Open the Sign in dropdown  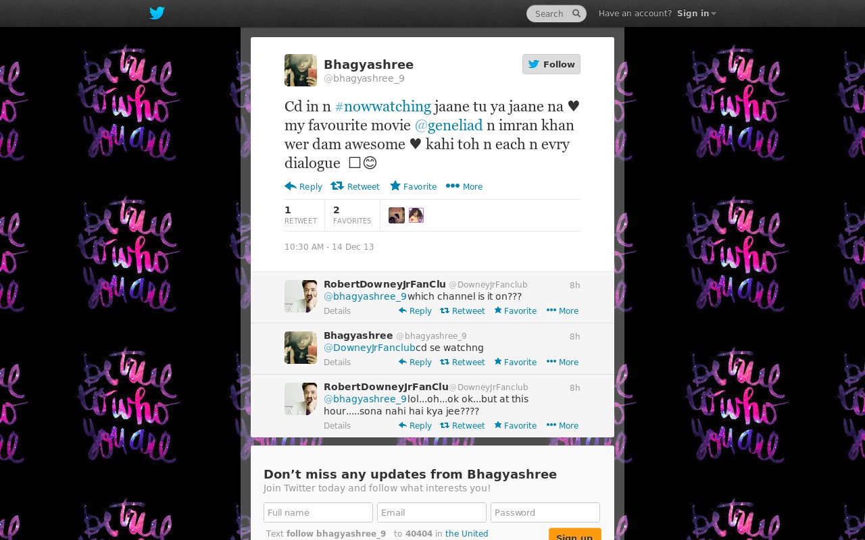pos(696,13)
